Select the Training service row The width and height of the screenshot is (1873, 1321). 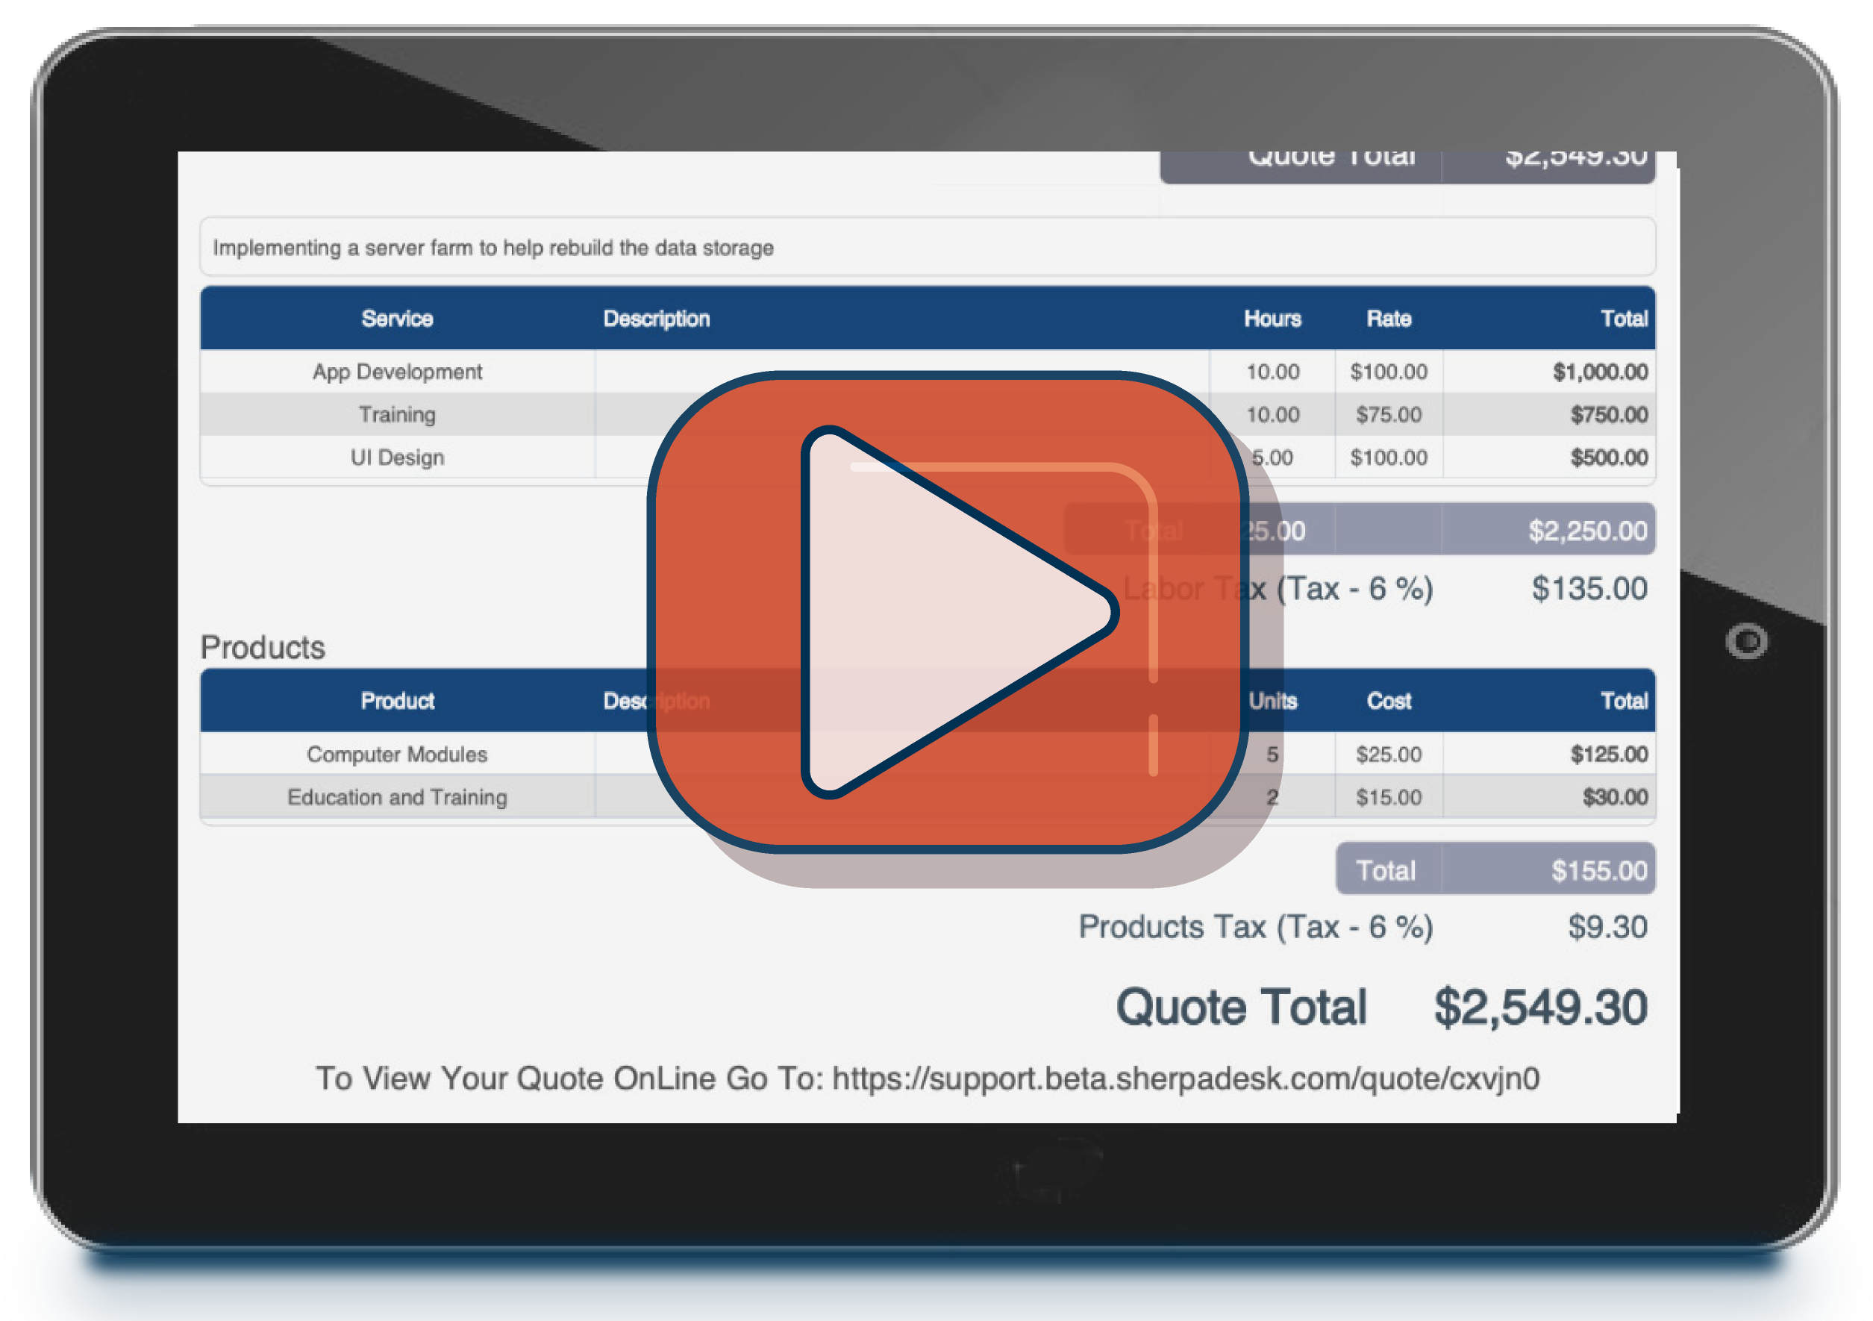coord(397,414)
